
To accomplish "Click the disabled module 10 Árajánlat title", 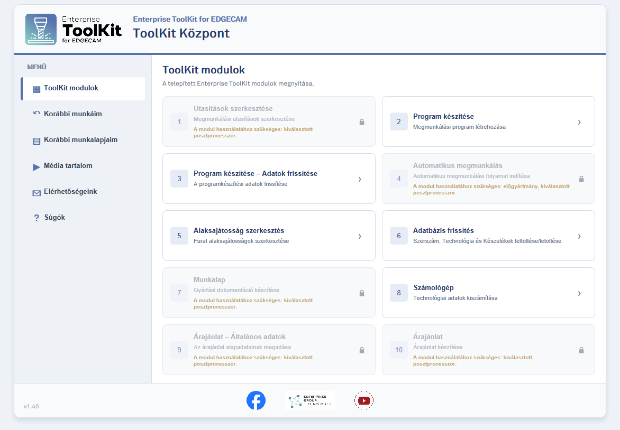I will (x=428, y=337).
